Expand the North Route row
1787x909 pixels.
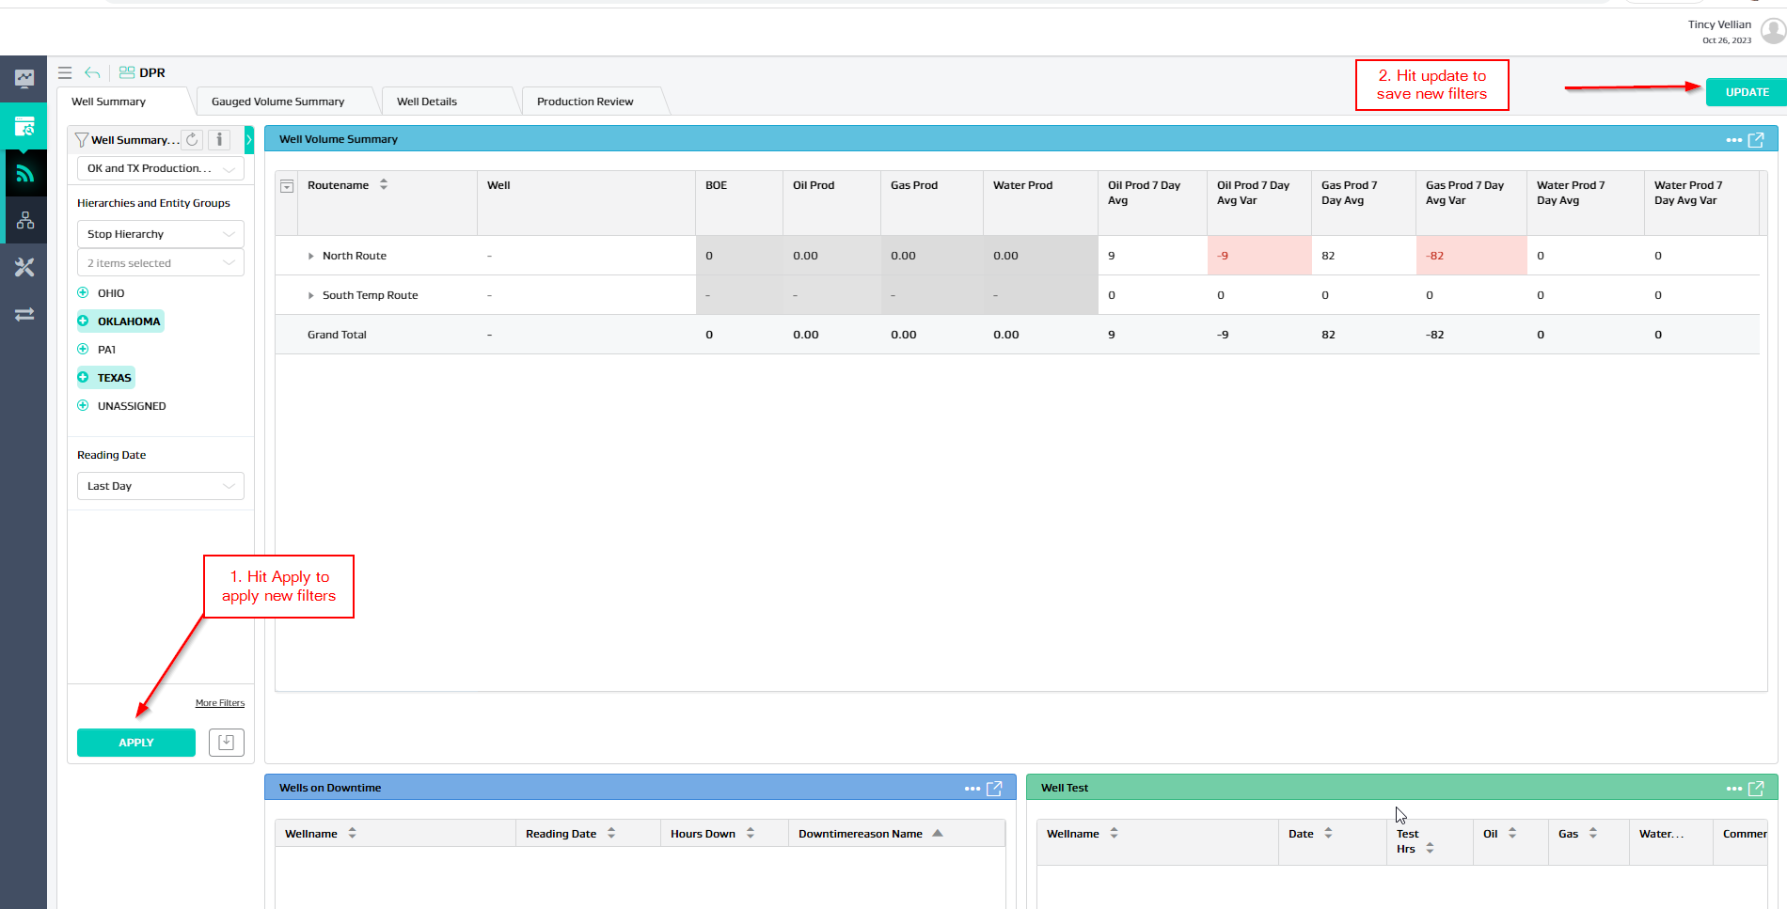(311, 256)
